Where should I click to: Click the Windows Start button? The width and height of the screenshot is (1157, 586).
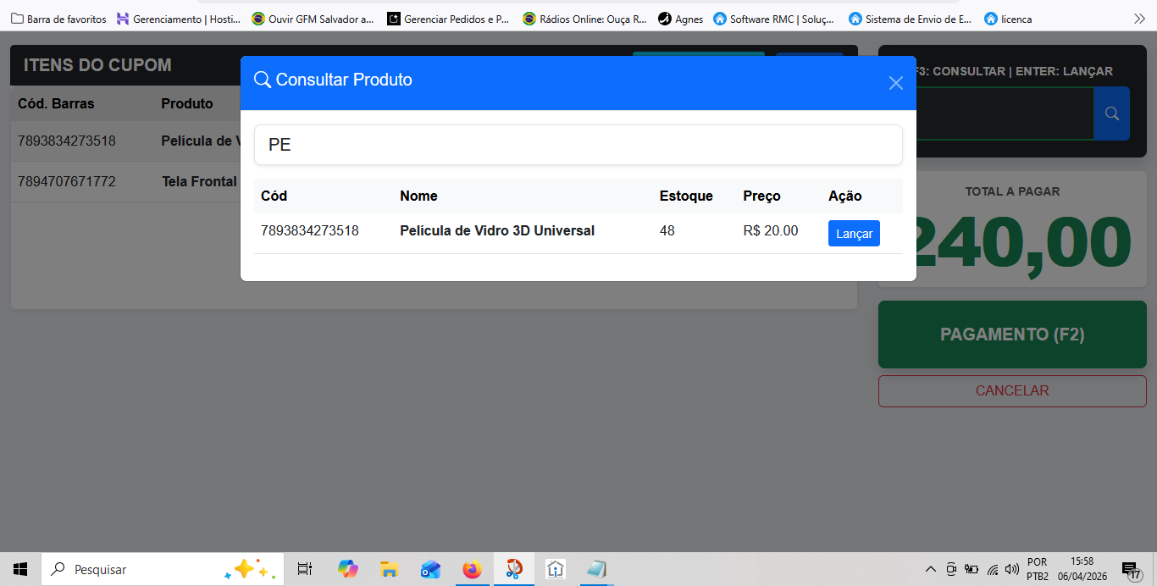tap(19, 569)
